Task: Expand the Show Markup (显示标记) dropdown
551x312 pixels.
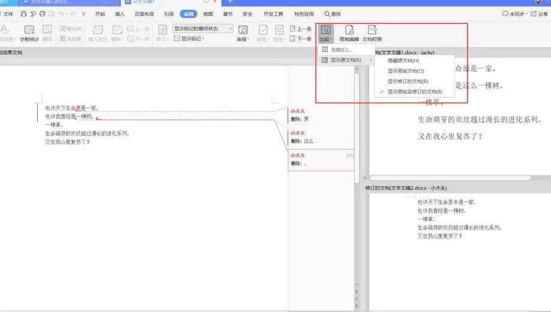Action: click(189, 38)
